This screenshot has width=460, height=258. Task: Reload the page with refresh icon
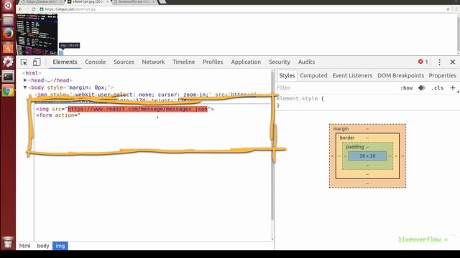34,9
